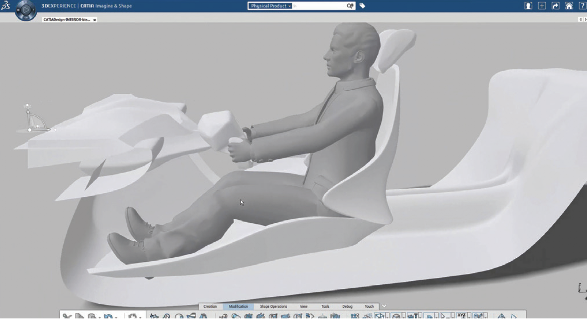Click the search magnifier button
Viewport: 587px width, 321px height.
[350, 6]
